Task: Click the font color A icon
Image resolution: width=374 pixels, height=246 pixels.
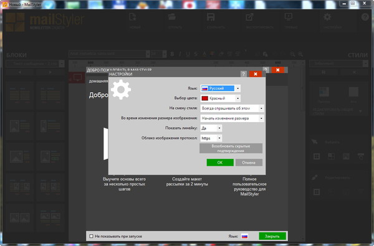Action: (x=204, y=54)
